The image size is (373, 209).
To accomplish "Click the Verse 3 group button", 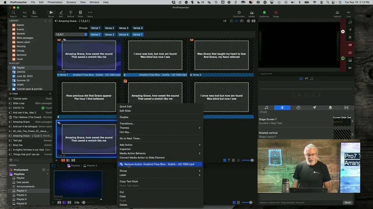I will (124, 28).
